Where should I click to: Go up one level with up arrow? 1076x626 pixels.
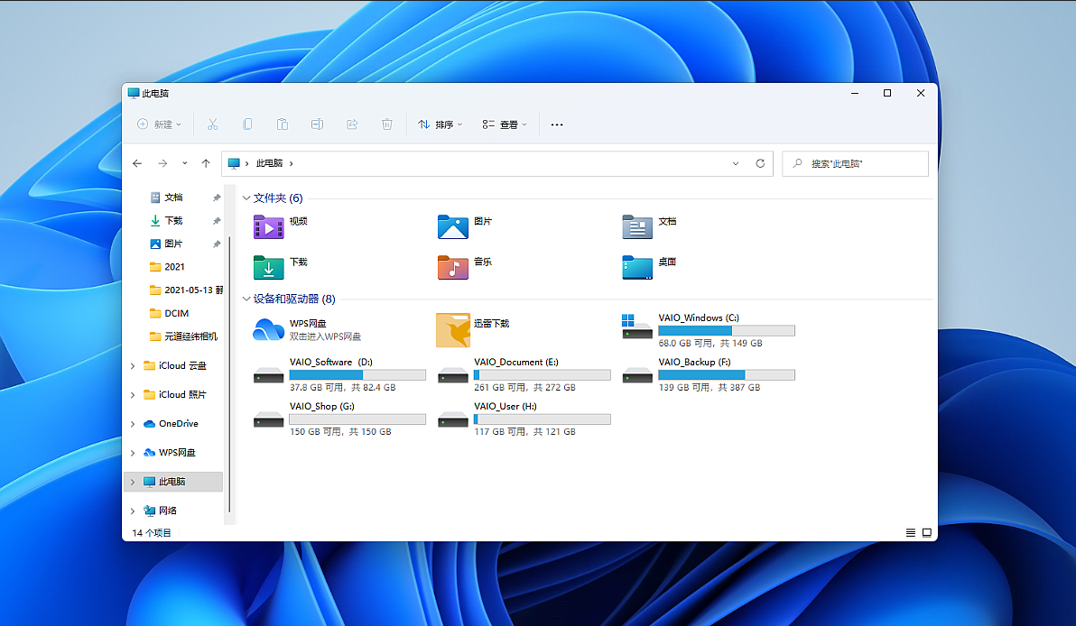tap(206, 163)
